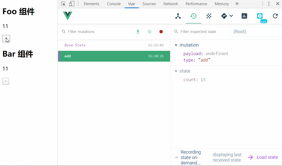This screenshot has height=166, width=282.
Task: Show more DevTools tabs chevron
Action: (237, 4)
